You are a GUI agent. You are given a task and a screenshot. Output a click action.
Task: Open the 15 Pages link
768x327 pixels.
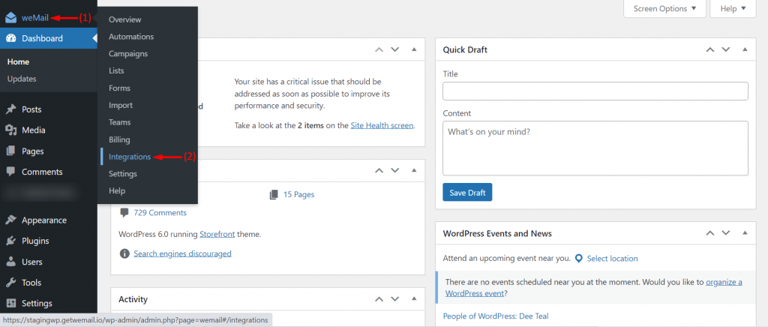click(x=298, y=194)
